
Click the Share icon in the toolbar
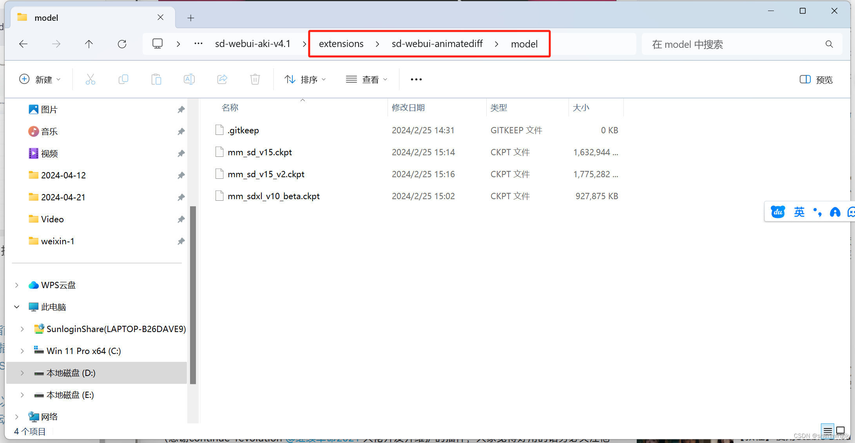point(222,79)
